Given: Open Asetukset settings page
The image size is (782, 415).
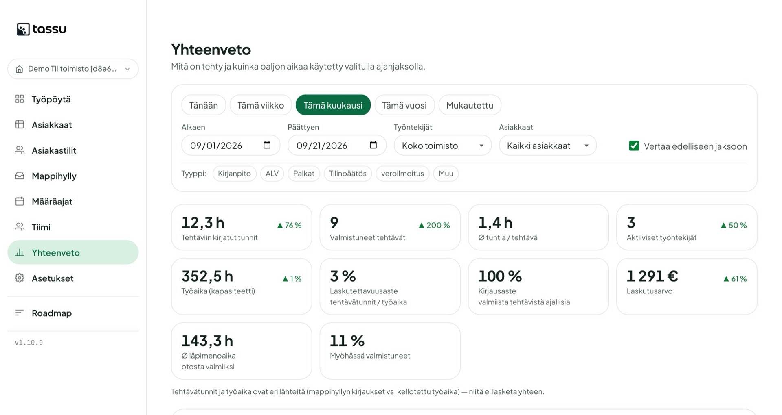Looking at the screenshot, I should (x=73, y=278).
